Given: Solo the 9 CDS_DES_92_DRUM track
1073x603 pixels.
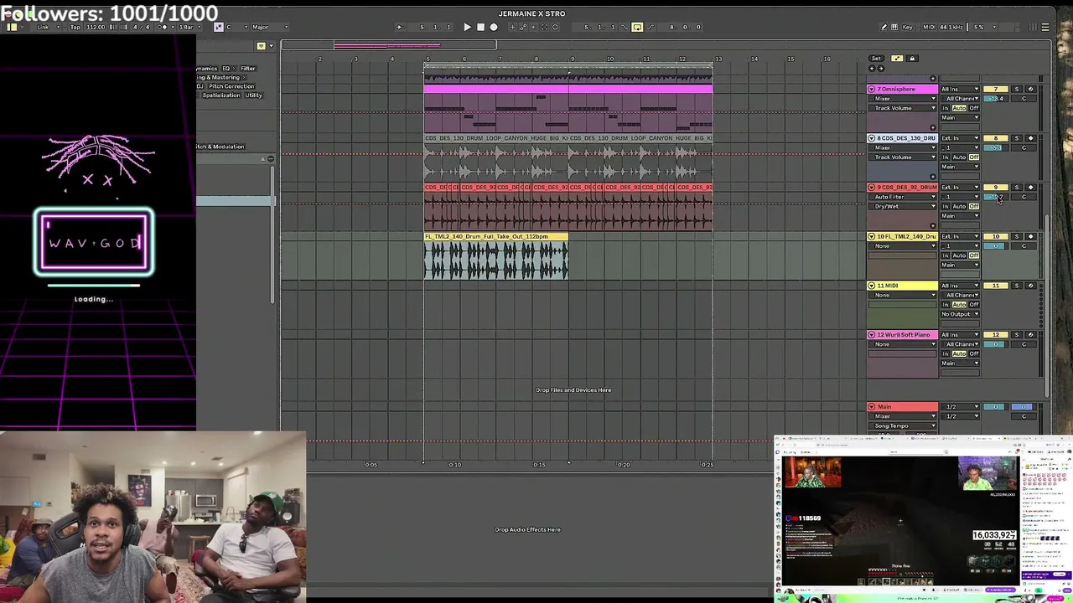Looking at the screenshot, I should pos(1017,187).
